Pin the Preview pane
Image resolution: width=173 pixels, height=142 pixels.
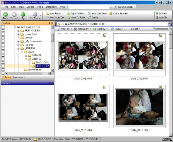click(x=49, y=83)
